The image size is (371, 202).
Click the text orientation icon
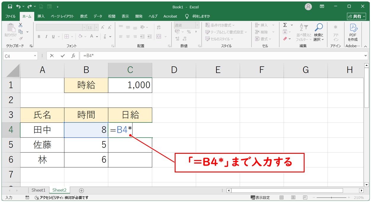click(143, 27)
